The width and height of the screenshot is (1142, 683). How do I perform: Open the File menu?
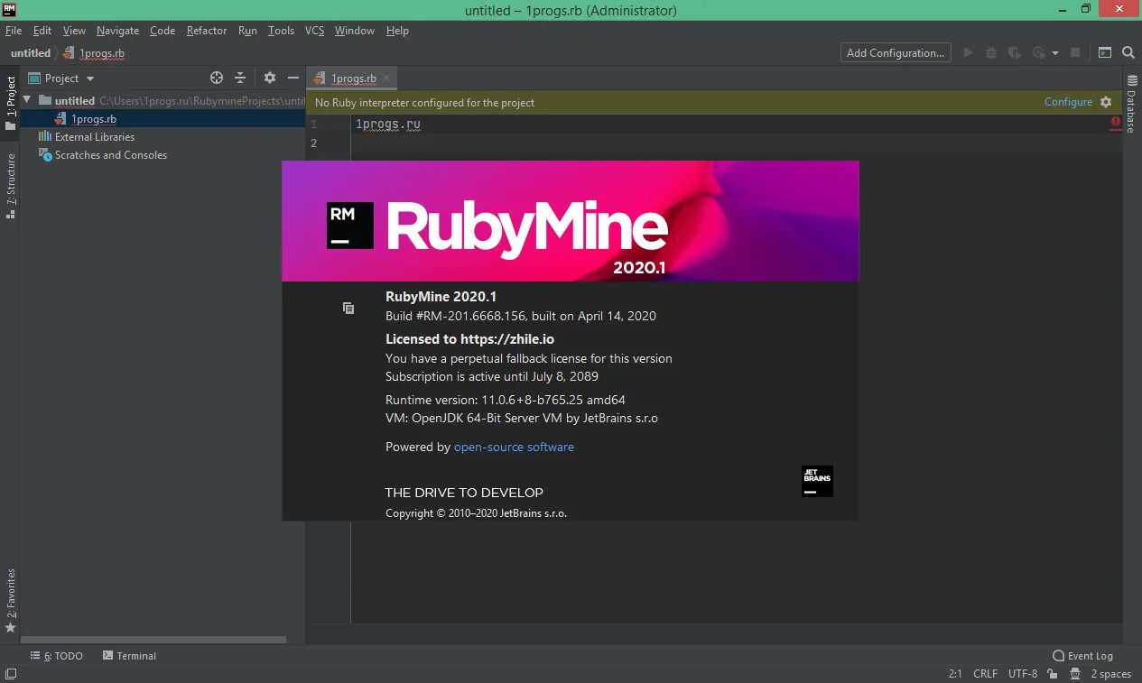[x=14, y=30]
